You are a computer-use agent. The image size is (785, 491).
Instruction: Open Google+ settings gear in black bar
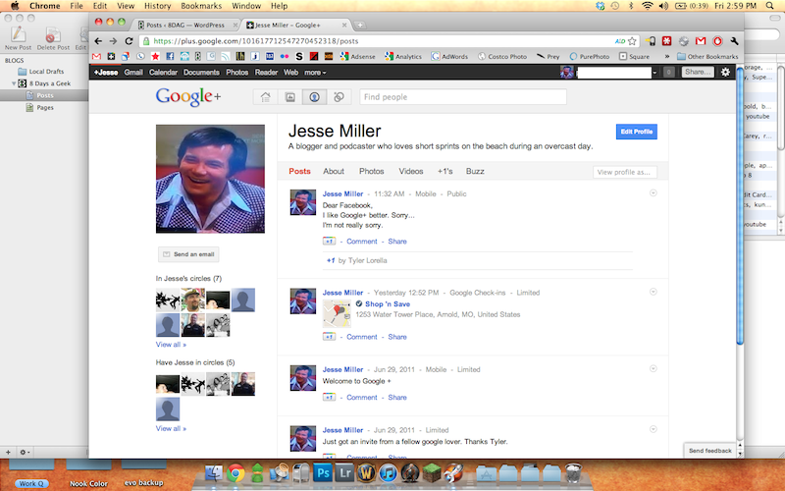click(725, 72)
